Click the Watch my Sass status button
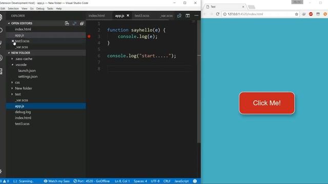Image resolution: width=328 pixels, height=184 pixels. coord(57,181)
